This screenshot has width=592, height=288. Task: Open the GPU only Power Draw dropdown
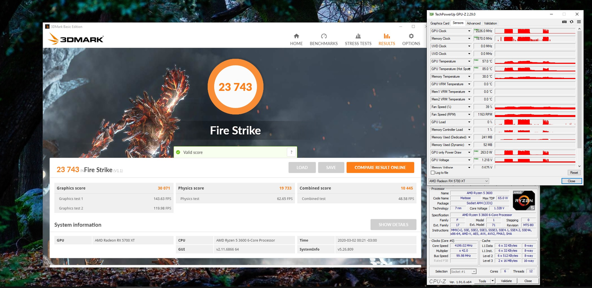[x=469, y=152]
